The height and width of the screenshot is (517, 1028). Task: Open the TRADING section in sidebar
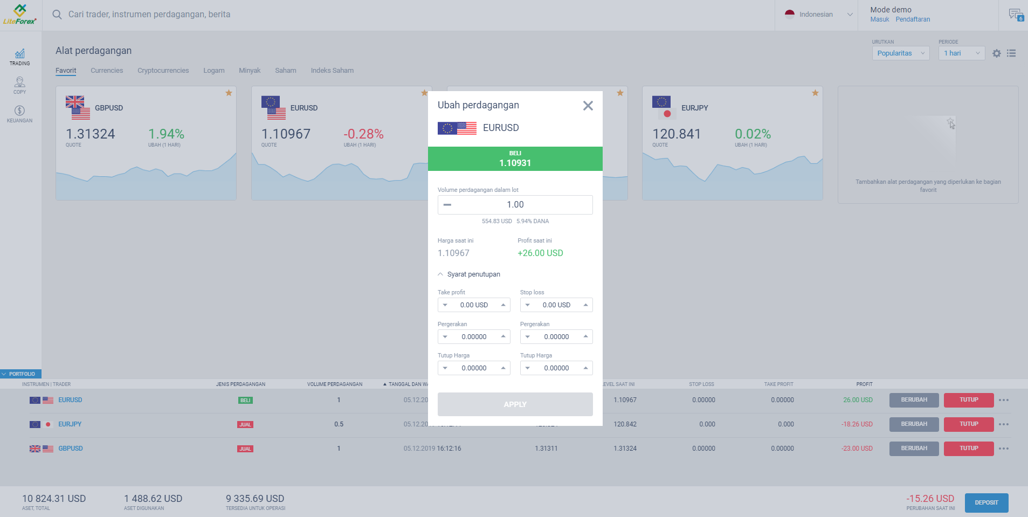(x=19, y=57)
